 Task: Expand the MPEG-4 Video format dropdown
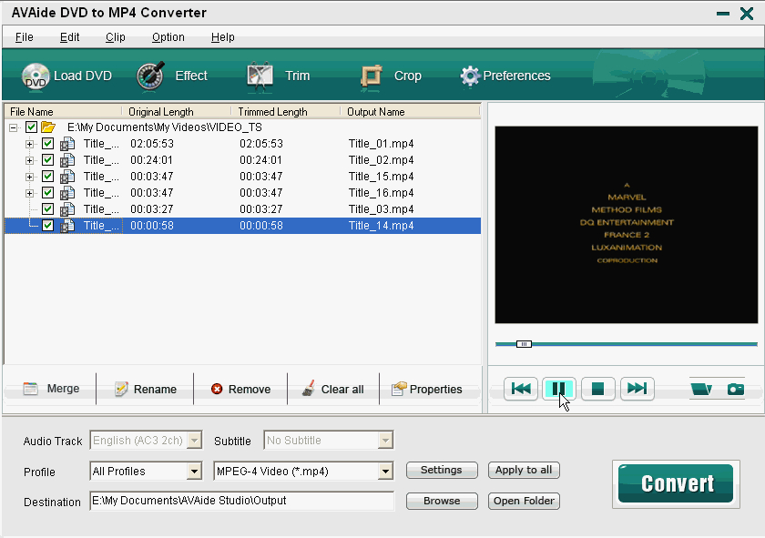coord(385,472)
